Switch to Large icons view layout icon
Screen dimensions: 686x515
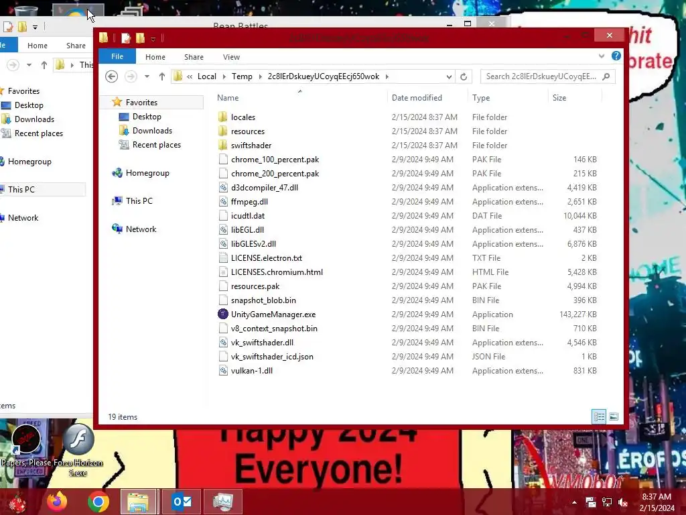tap(614, 416)
